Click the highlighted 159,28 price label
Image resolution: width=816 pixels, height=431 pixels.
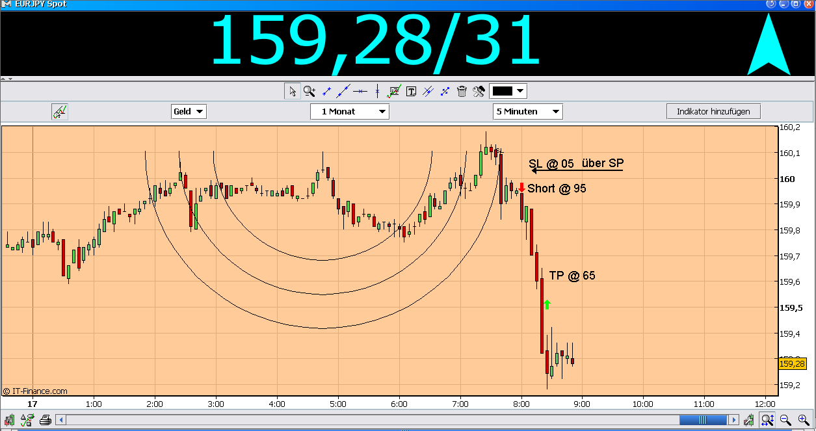pyautogui.click(x=793, y=364)
